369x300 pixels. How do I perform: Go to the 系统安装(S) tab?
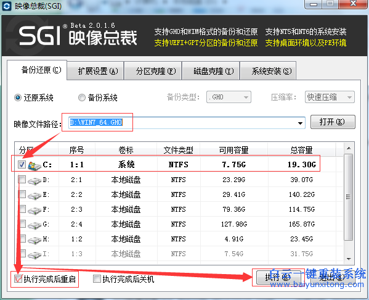click(x=269, y=71)
